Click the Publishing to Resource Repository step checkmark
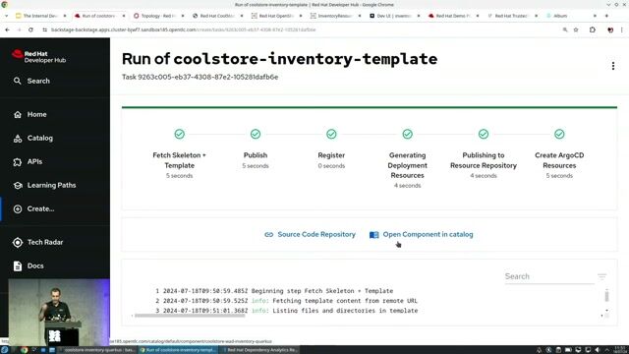The width and height of the screenshot is (629, 354). tap(484, 134)
